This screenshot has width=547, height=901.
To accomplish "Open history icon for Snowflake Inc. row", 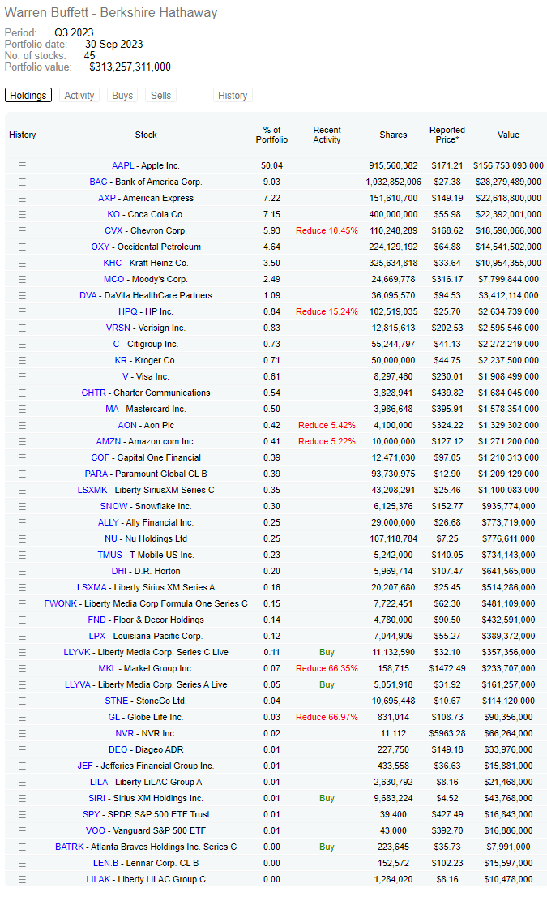I will coord(23,507).
